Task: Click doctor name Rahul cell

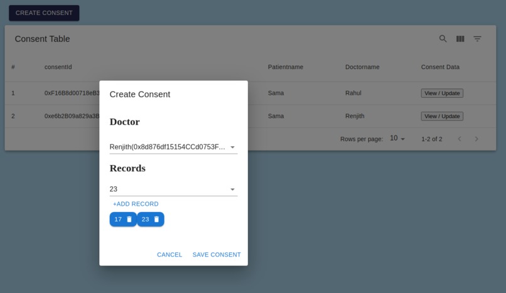Action: [x=353, y=93]
